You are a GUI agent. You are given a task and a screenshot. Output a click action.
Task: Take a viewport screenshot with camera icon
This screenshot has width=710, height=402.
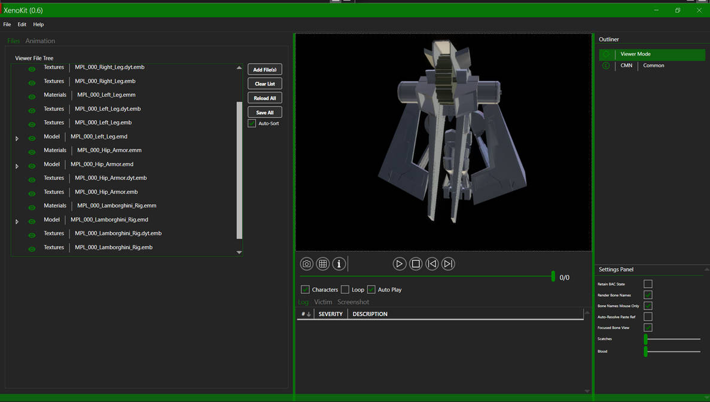(306, 263)
